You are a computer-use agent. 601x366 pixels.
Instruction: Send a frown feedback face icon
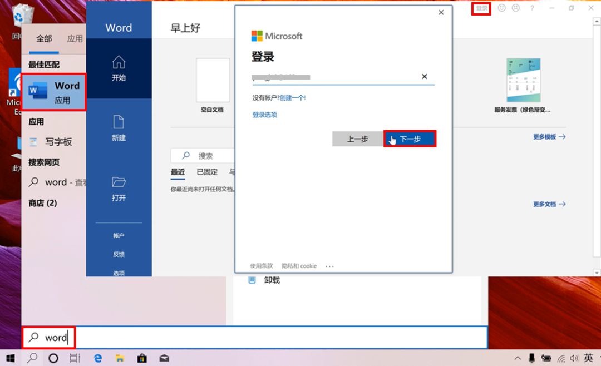coord(516,8)
